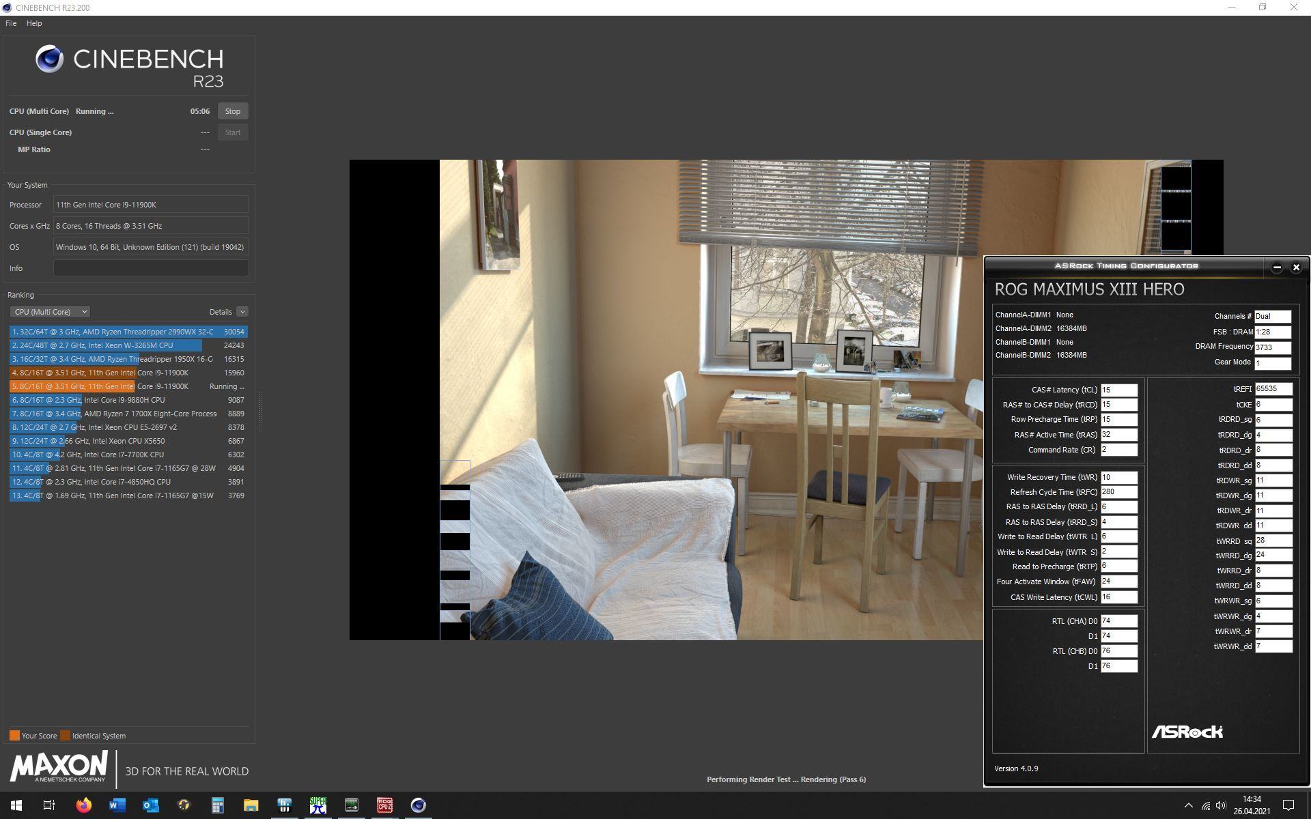Image resolution: width=1311 pixels, height=819 pixels.
Task: Switch to ROG CPU-Z in the taskbar
Action: point(384,805)
